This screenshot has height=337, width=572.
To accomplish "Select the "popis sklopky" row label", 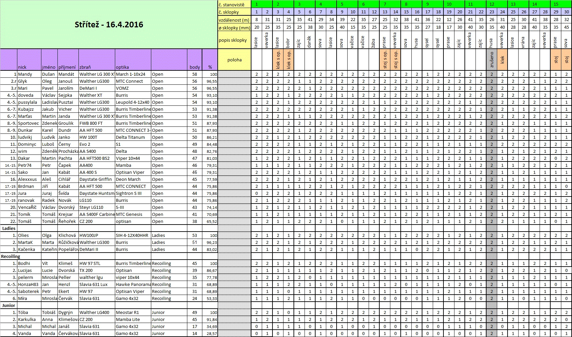I will [x=233, y=40].
